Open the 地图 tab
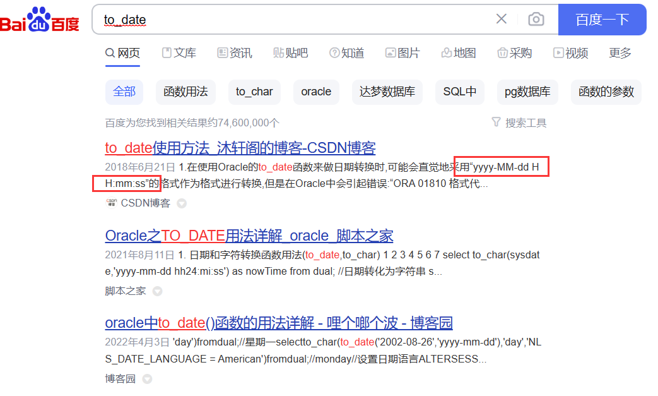The width and height of the screenshot is (658, 396). [x=459, y=53]
